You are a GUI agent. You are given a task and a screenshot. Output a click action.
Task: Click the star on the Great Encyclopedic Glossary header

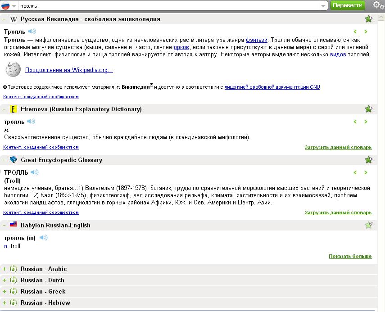click(x=368, y=160)
